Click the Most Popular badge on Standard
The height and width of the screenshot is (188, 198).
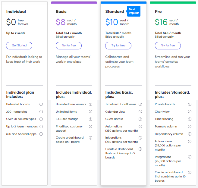[134, 11]
